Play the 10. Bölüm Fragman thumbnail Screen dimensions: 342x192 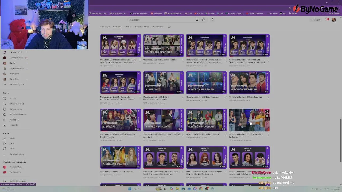point(164,45)
